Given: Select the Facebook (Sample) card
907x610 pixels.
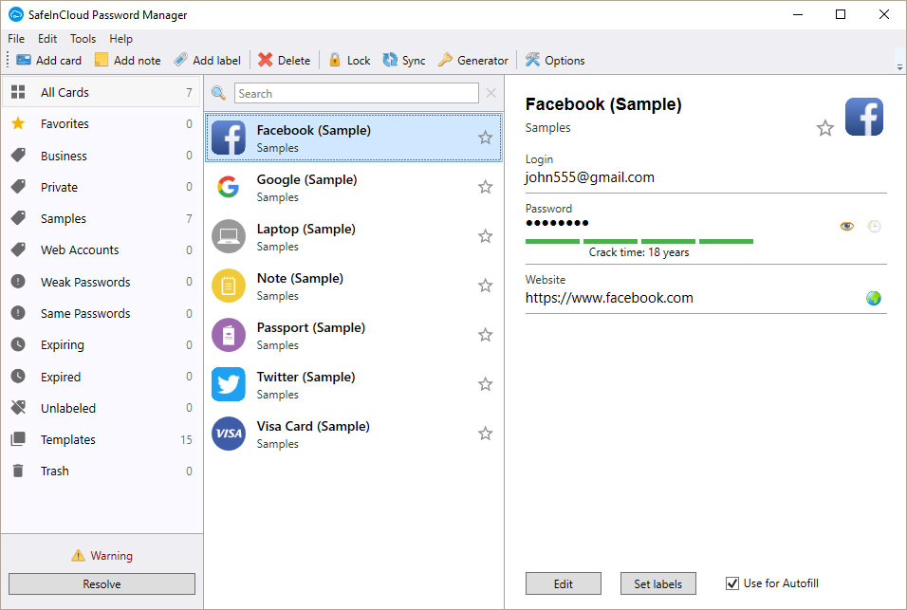Looking at the screenshot, I should 354,138.
